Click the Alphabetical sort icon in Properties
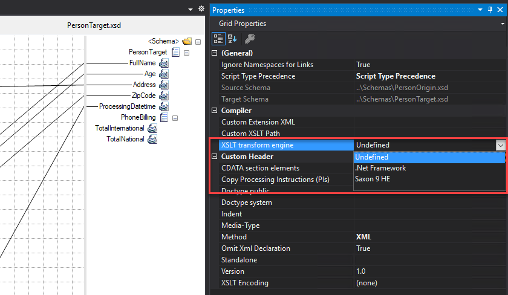508x295 pixels. (x=233, y=39)
